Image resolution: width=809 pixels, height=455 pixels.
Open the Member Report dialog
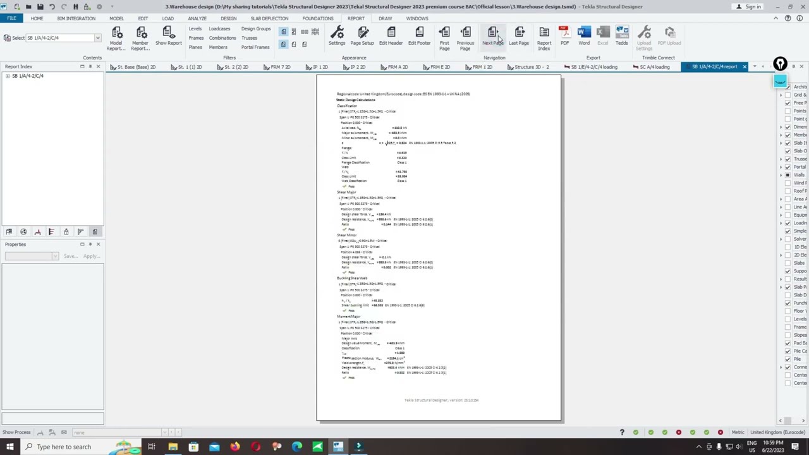click(x=140, y=38)
